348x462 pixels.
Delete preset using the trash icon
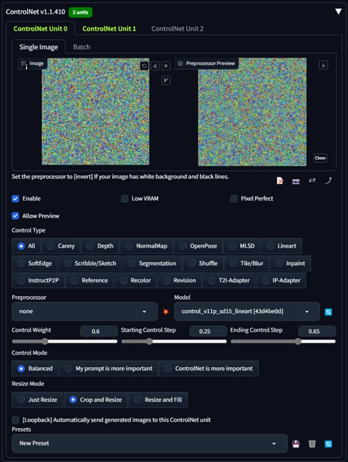point(312,444)
